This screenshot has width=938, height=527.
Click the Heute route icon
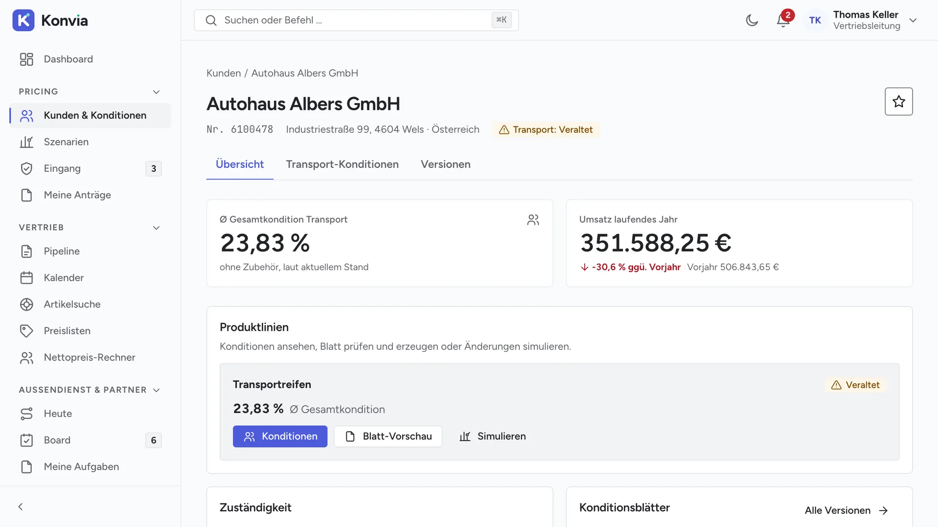tap(26, 414)
